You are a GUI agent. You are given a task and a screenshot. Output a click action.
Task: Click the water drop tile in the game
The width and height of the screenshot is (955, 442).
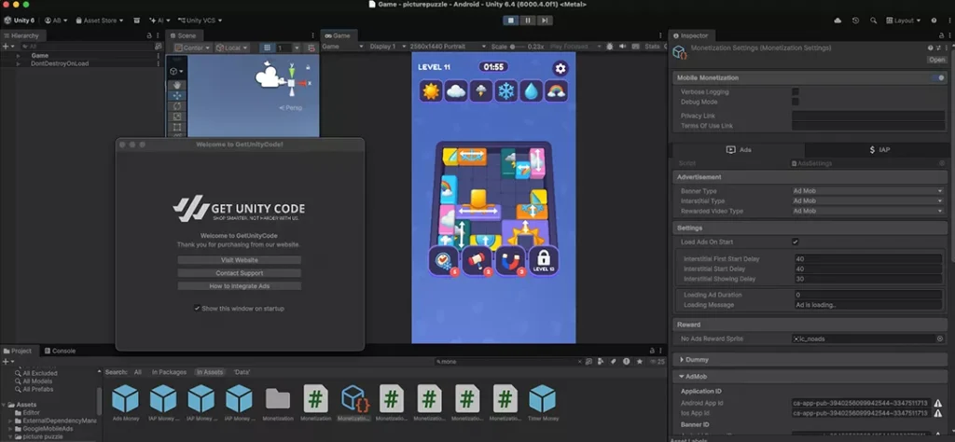coord(531,91)
